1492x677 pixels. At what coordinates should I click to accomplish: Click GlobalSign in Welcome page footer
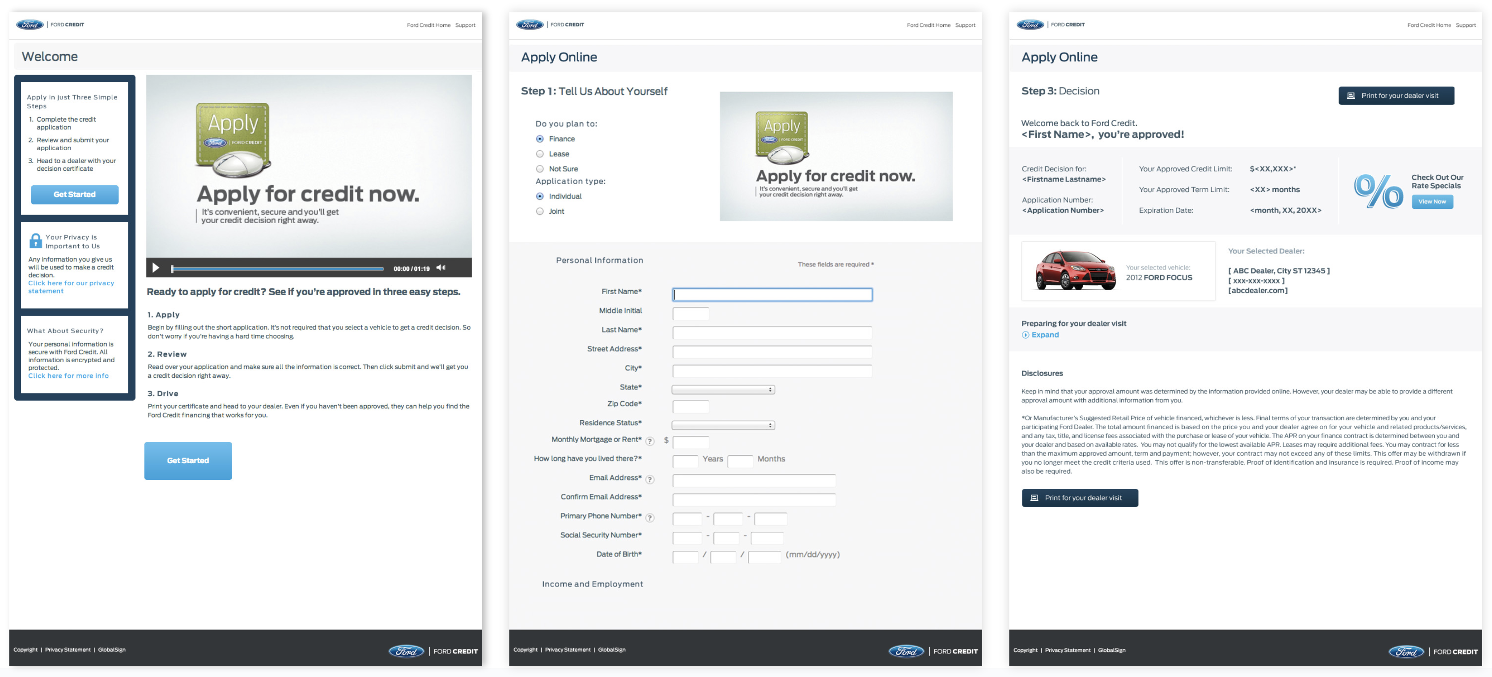[x=112, y=650]
